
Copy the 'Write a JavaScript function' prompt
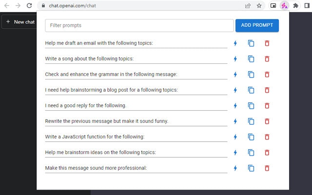[251, 137]
